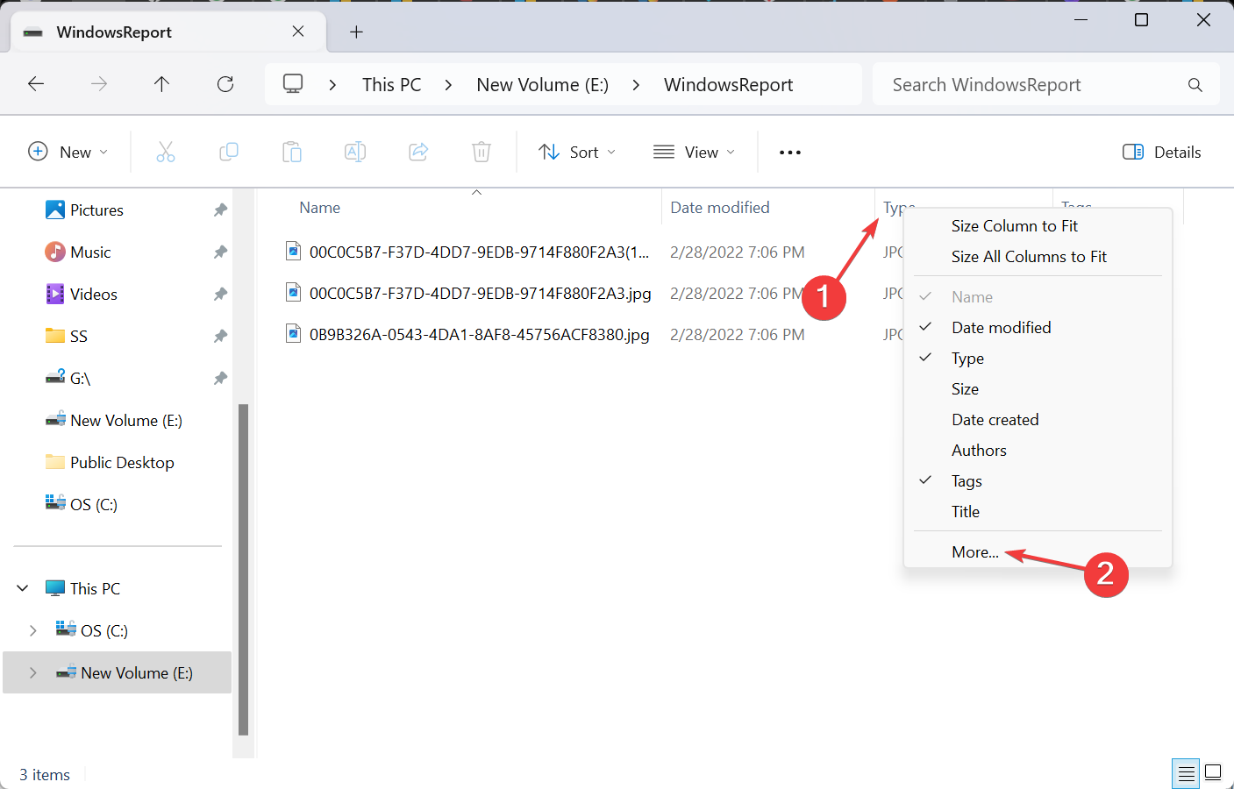
Task: Open the New item dropdown
Action: [68, 152]
